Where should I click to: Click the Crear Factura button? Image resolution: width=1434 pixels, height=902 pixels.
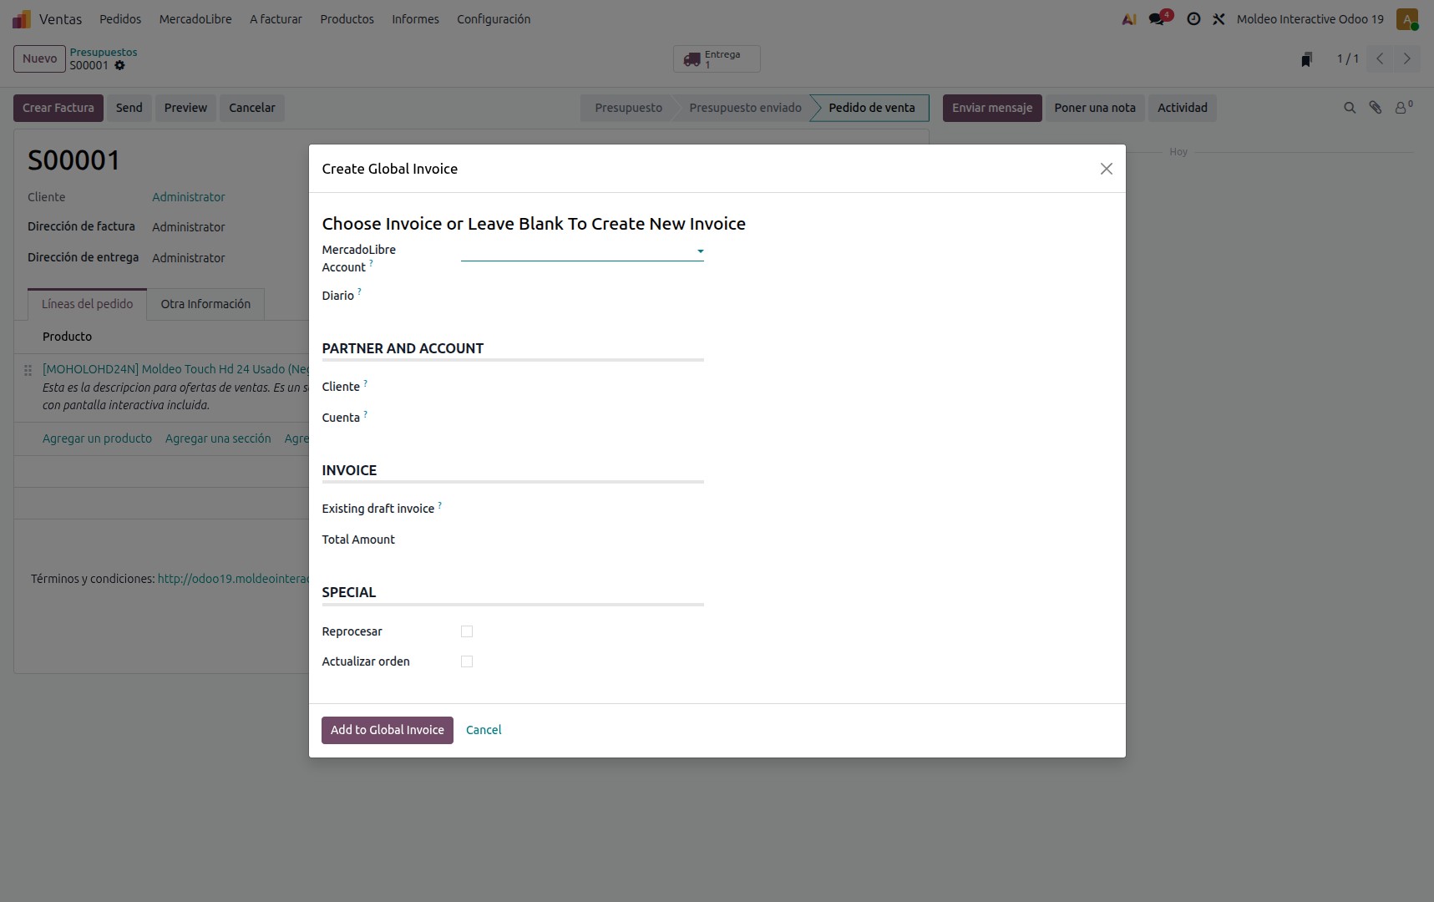point(58,108)
